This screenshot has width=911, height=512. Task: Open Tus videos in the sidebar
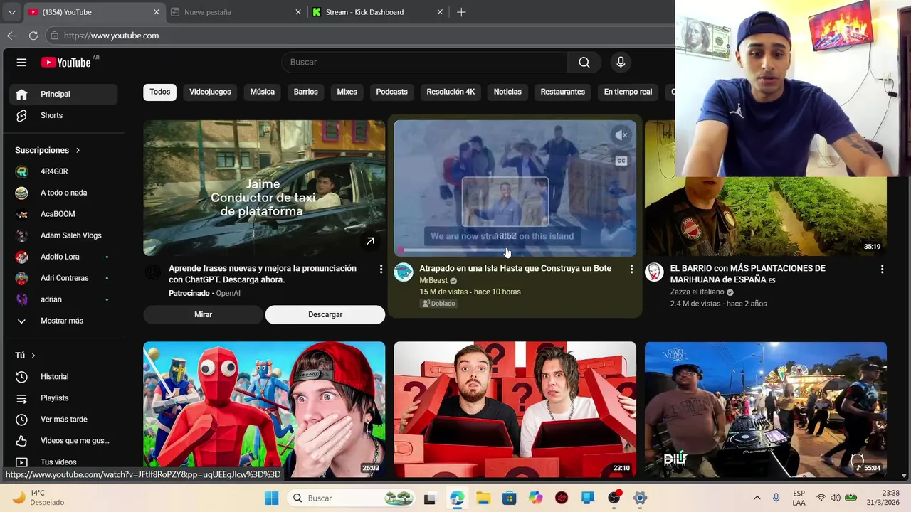[x=63, y=462]
